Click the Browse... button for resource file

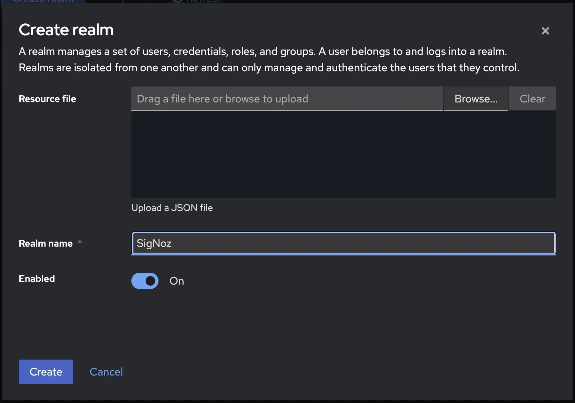coord(476,99)
